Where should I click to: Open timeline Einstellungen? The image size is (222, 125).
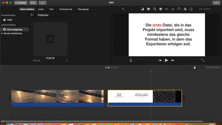click(213, 67)
